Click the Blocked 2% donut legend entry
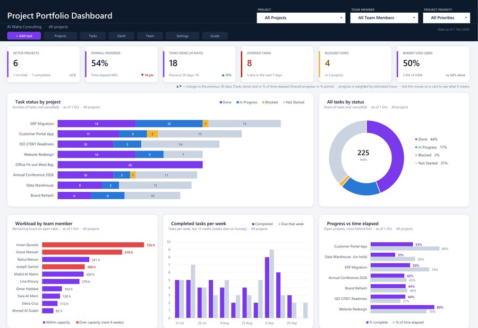Viewport: 478px width, 328px height. [428, 155]
